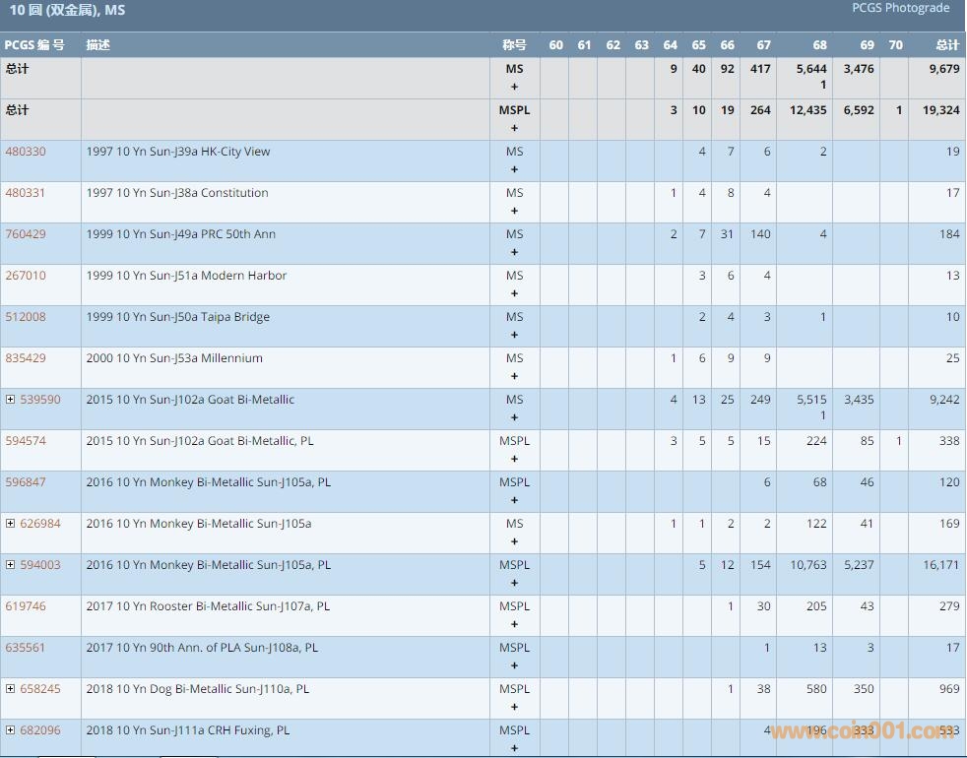Click plus sign under MSPL in totals row
Screen dimensions: 967x758
pos(514,128)
